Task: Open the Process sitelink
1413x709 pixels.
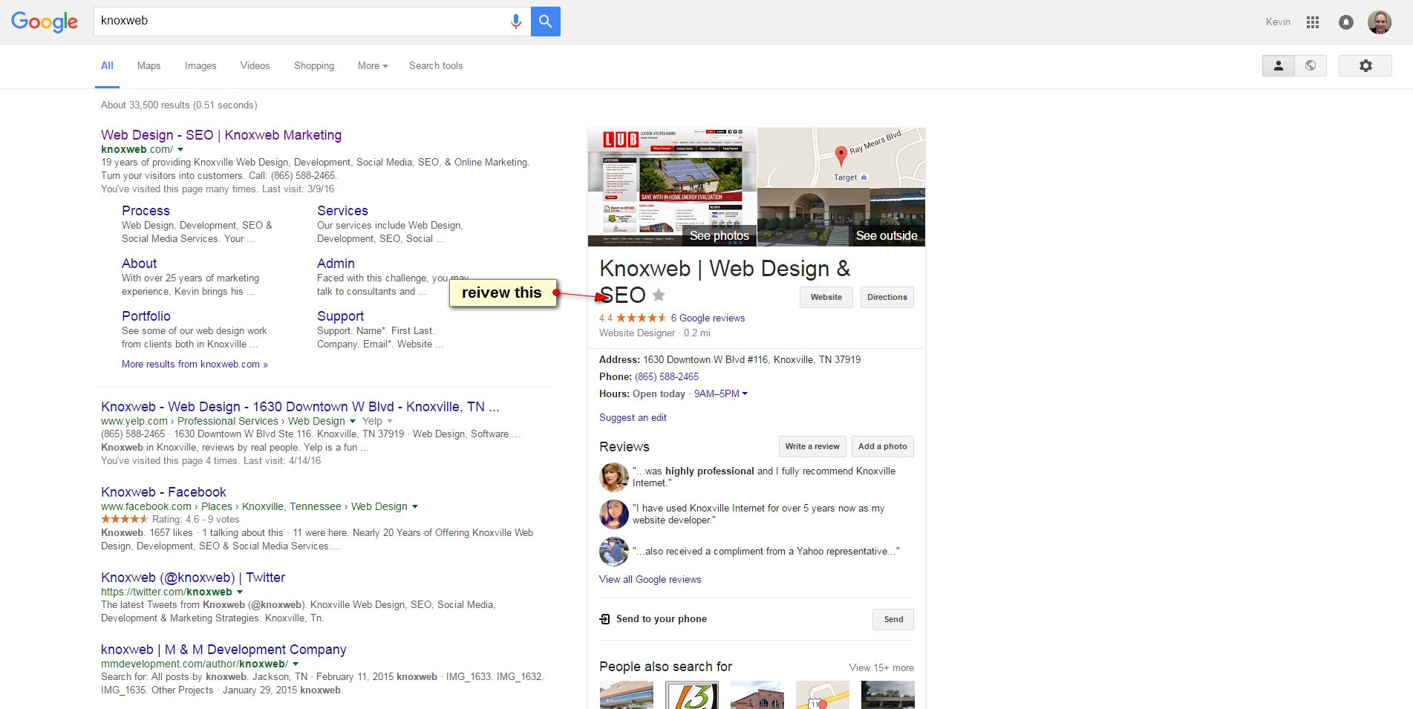Action: (x=146, y=211)
